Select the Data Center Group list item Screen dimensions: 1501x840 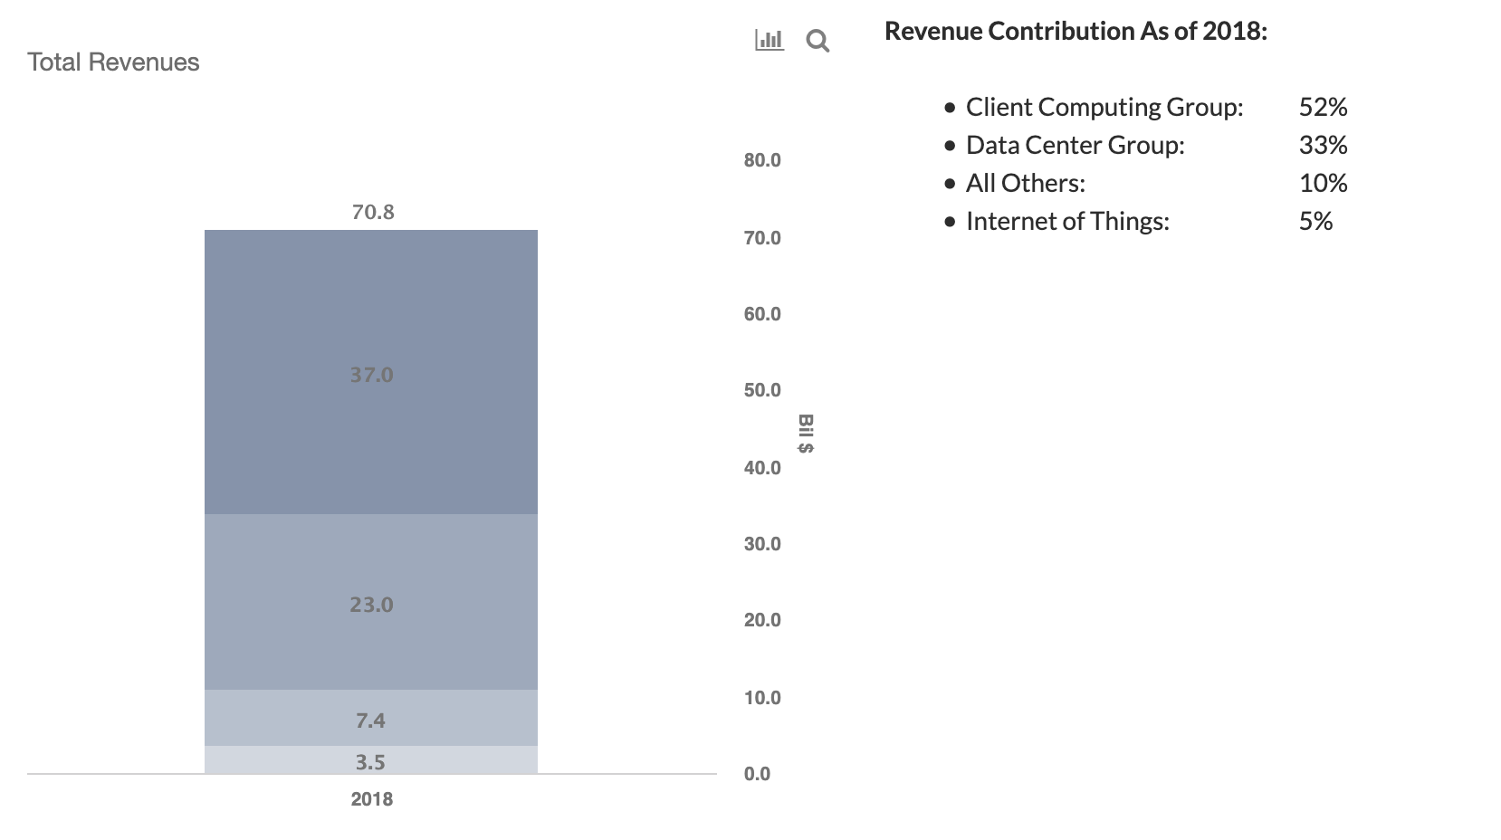1075,145
